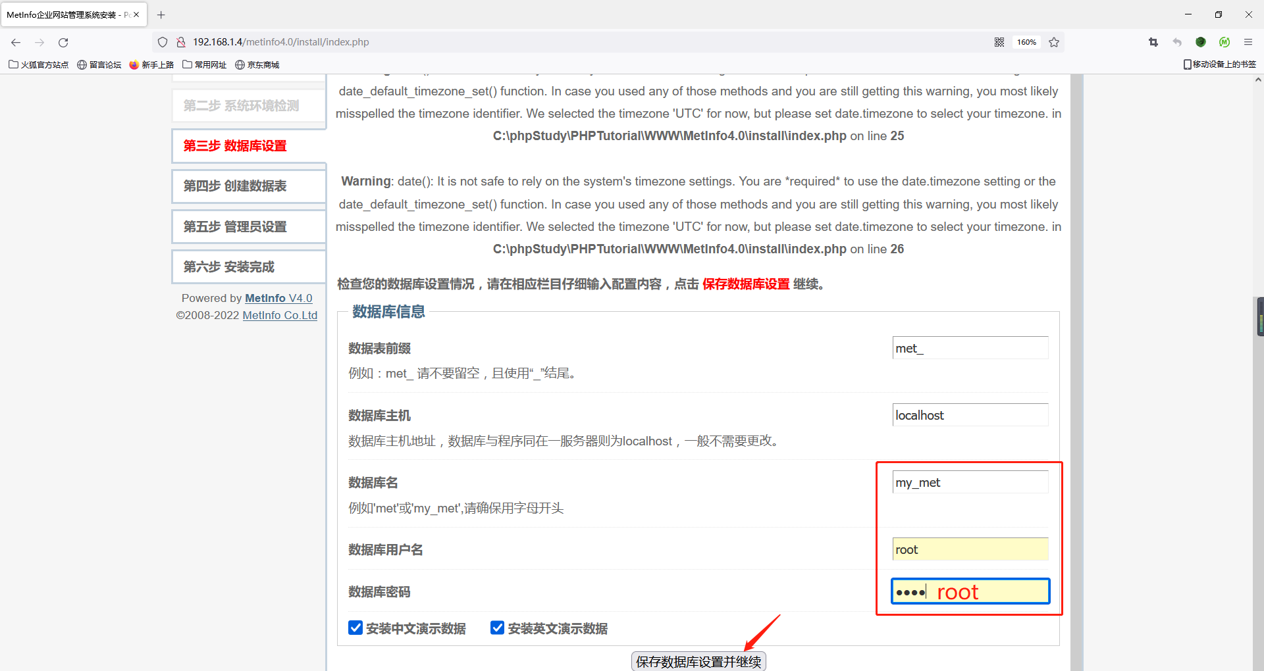Screen dimensions: 1264x671
Task: Open the 新手上路 bookmark
Action: [x=151, y=64]
